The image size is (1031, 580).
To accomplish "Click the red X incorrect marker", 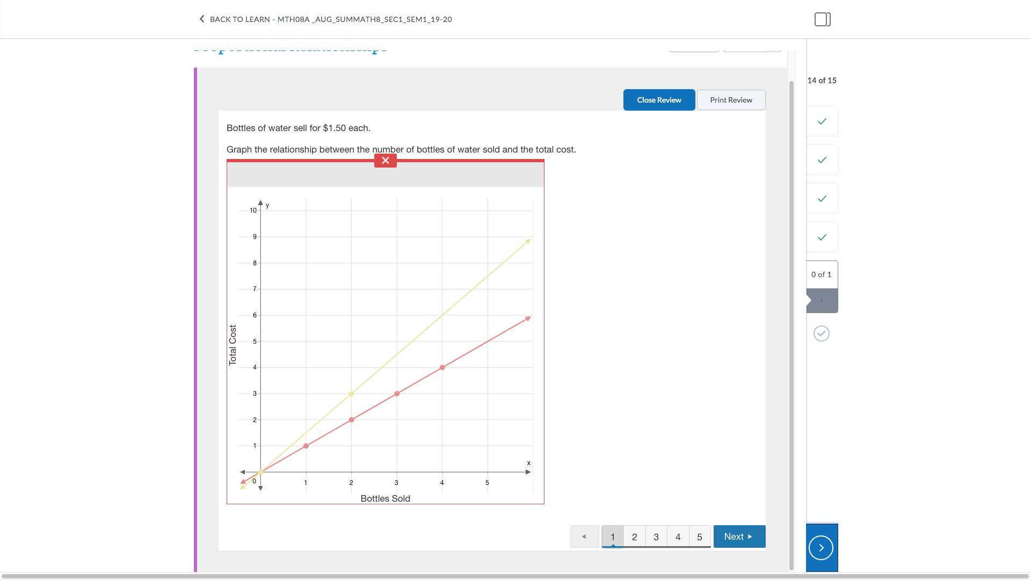I will 385,161.
